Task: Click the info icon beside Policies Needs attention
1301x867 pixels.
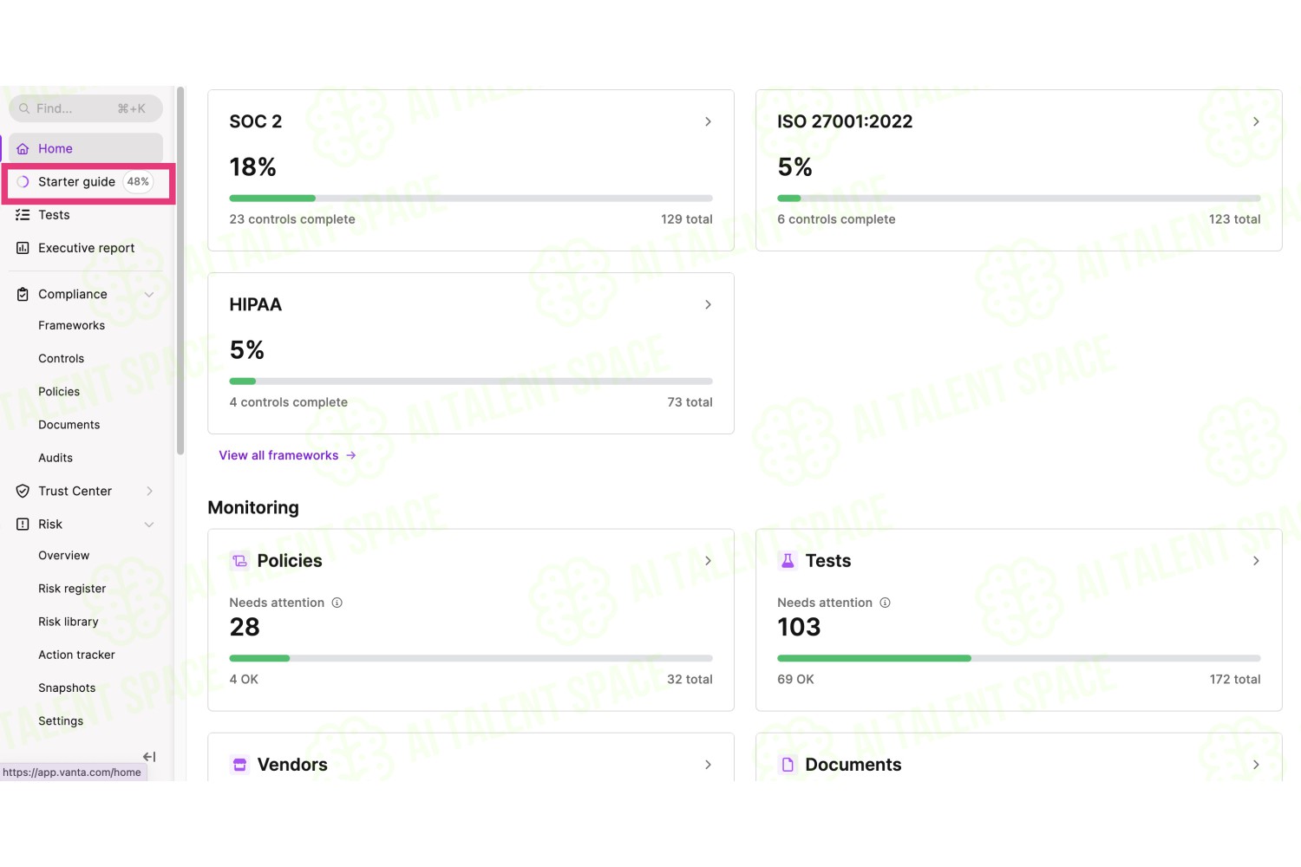Action: (337, 603)
